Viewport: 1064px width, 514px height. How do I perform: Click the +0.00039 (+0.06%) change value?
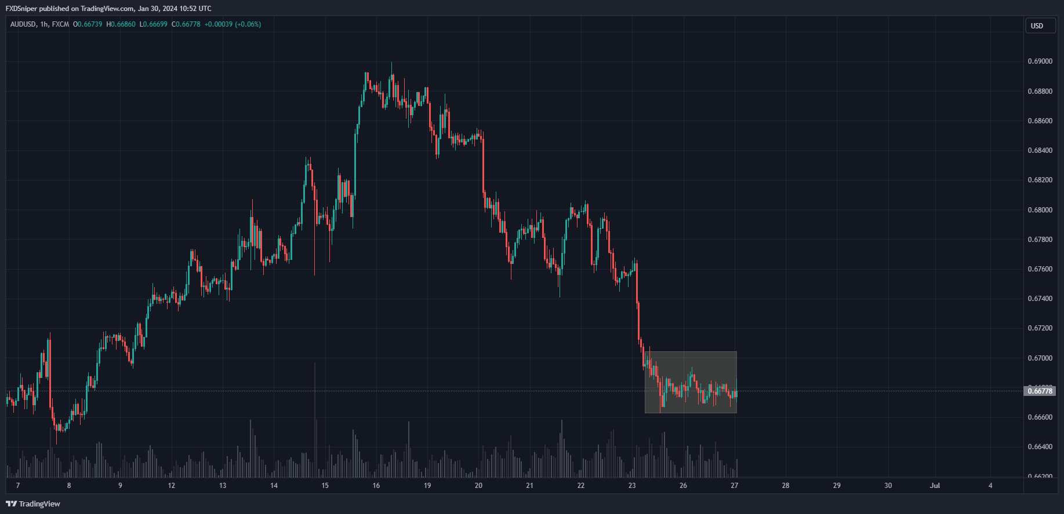pos(233,24)
